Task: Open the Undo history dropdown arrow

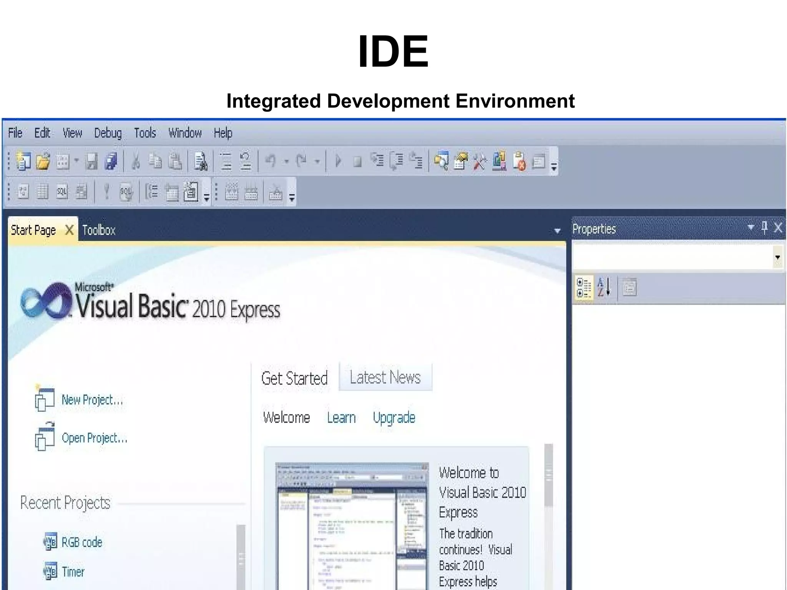Action: (286, 162)
